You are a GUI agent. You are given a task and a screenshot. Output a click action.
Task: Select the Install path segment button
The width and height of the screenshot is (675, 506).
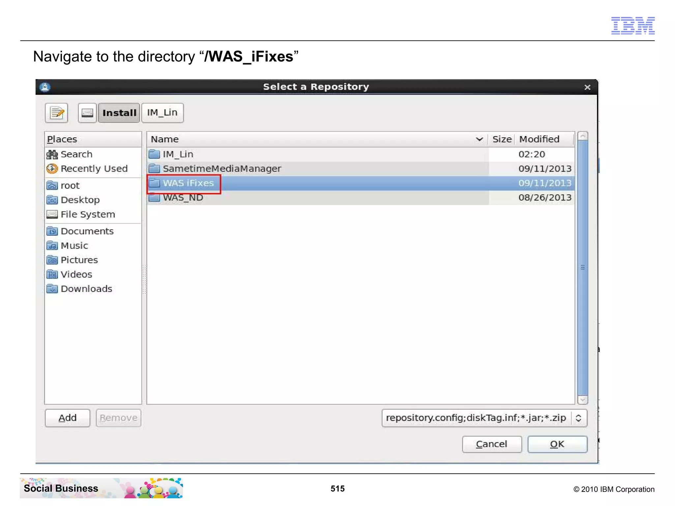coord(119,113)
